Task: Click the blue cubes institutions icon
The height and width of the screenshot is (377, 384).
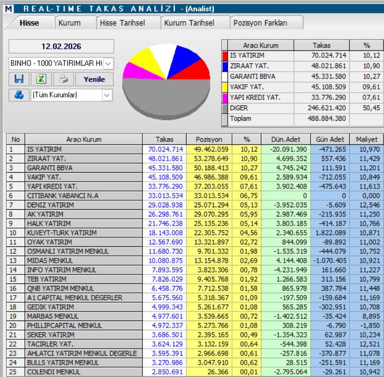Action: pyautogui.click(x=19, y=94)
